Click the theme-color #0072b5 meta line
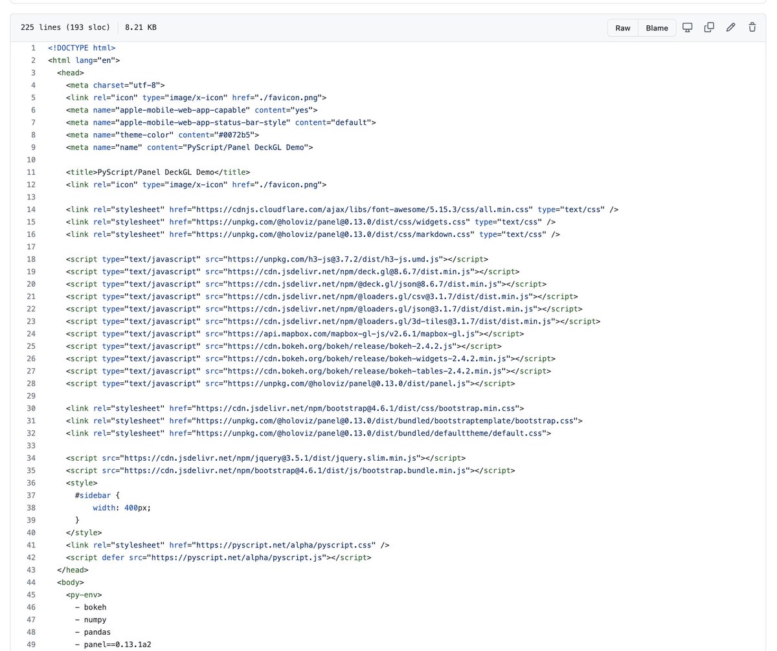This screenshot has width=777, height=651. pyautogui.click(x=163, y=135)
